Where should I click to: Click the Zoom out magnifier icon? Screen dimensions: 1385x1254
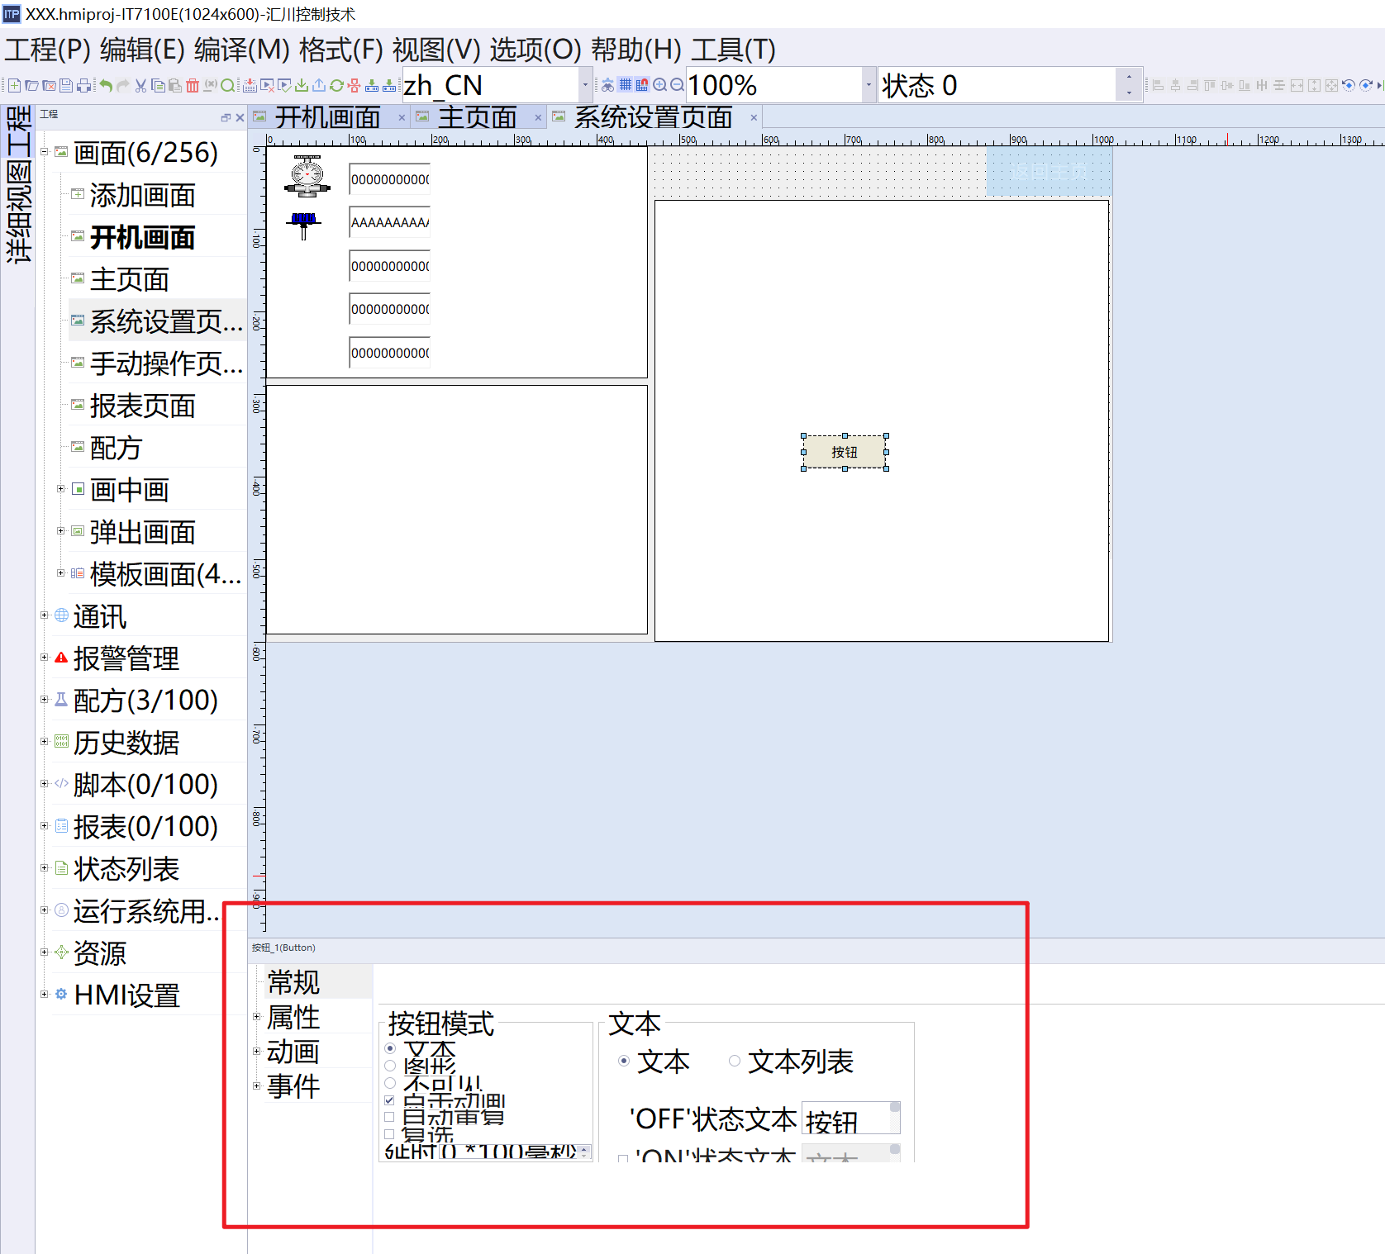677,84
